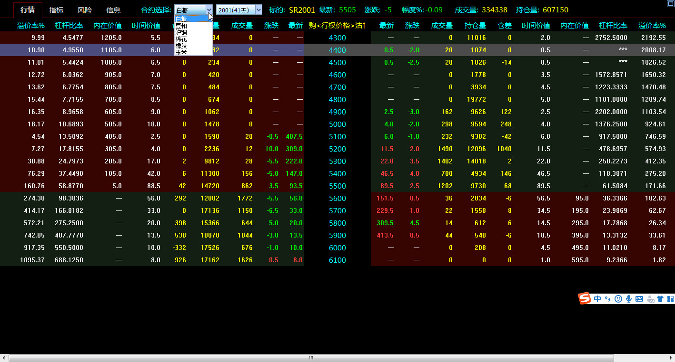
Task: Toggle the IME punctuation mode
Action: (x=607, y=299)
